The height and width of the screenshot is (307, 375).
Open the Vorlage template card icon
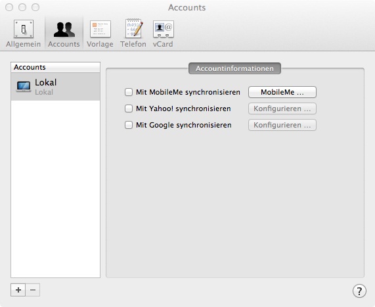[100, 29]
